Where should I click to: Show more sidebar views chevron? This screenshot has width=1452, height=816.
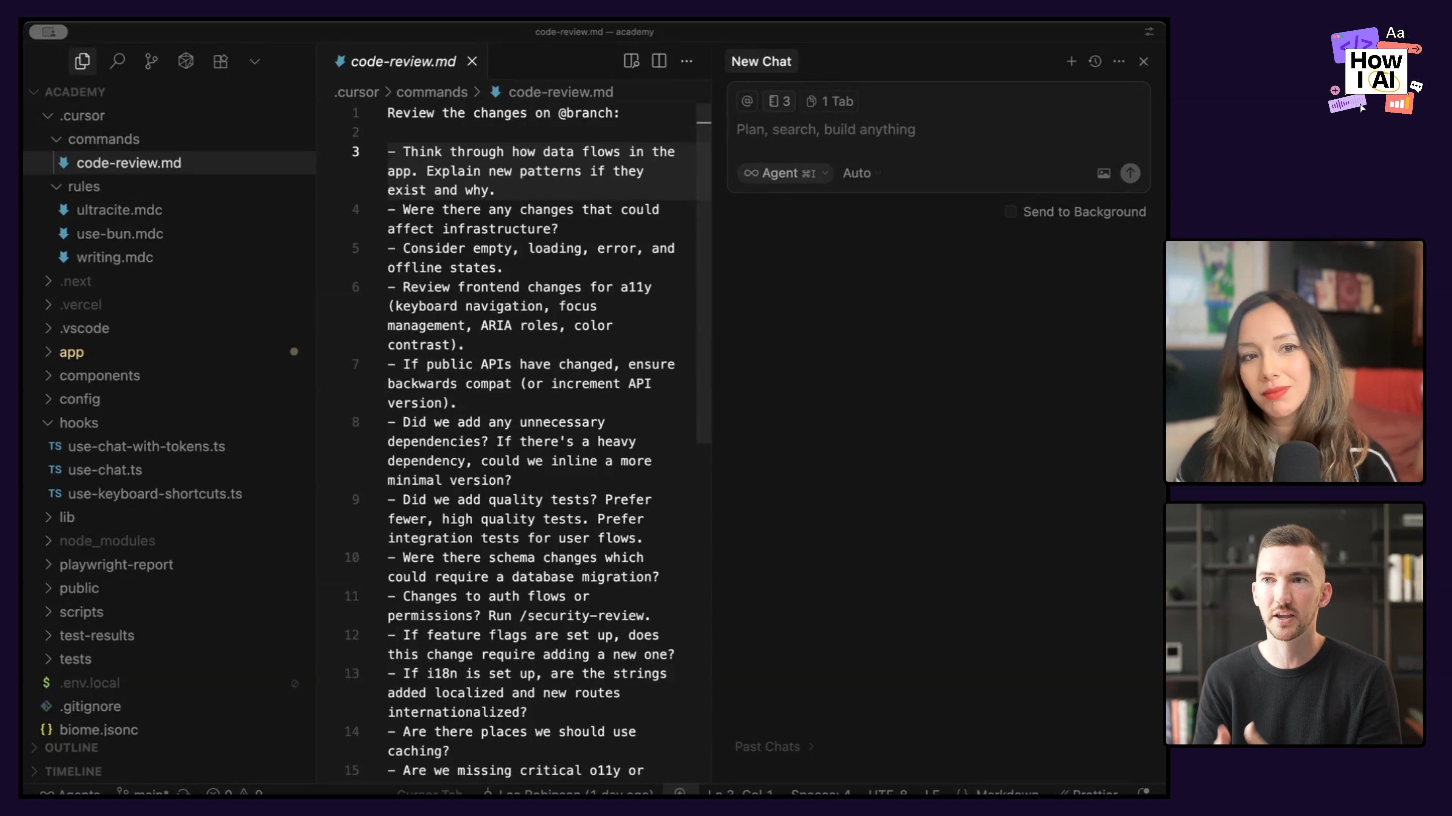pos(255,61)
